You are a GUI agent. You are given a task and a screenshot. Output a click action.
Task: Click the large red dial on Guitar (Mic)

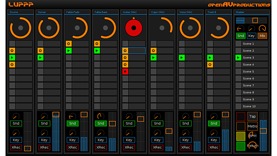(133, 28)
